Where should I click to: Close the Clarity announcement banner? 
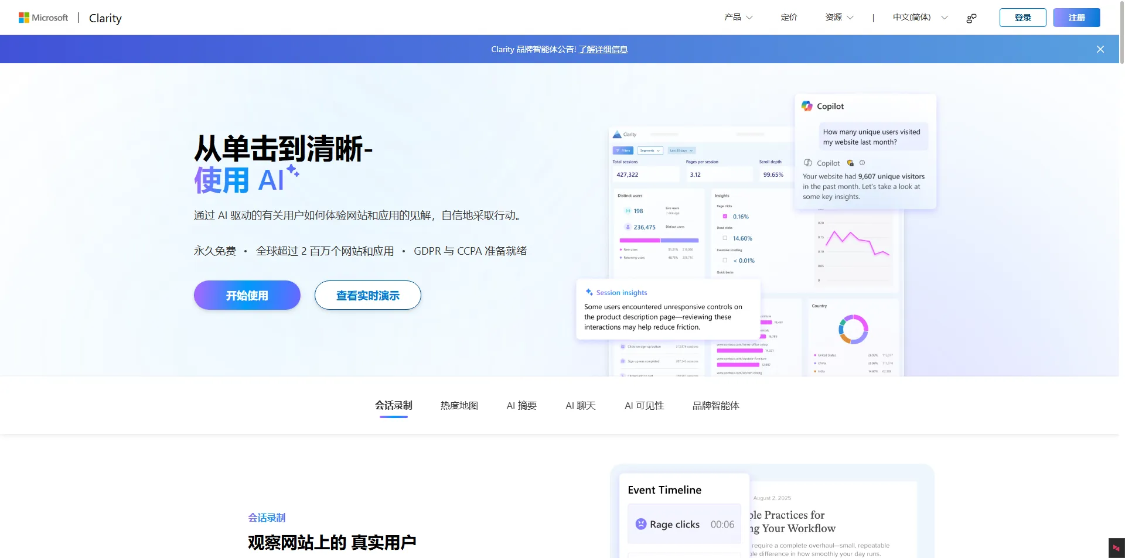click(x=1100, y=49)
